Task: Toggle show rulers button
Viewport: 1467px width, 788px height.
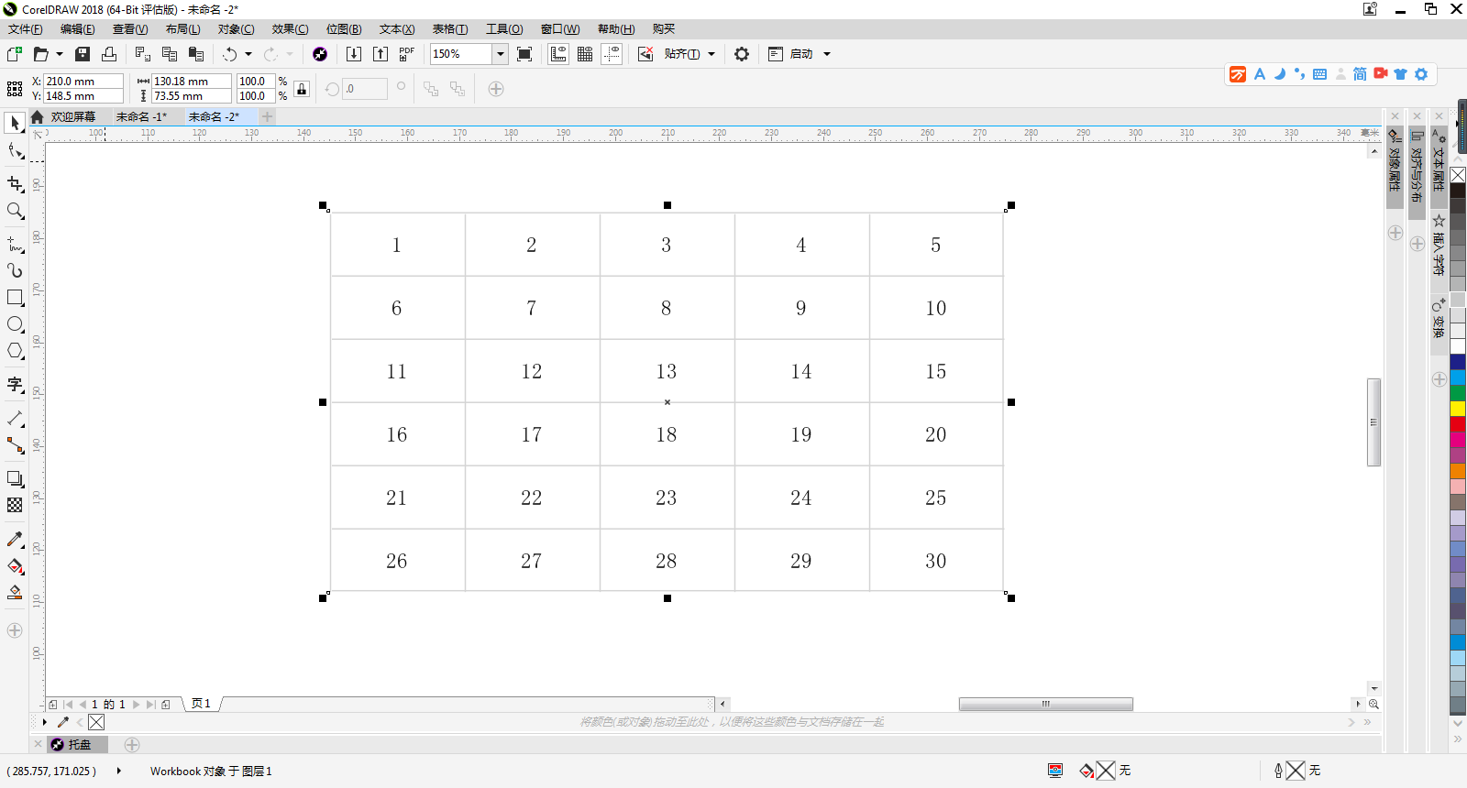Action: (x=558, y=54)
